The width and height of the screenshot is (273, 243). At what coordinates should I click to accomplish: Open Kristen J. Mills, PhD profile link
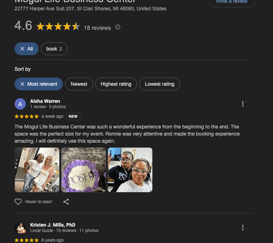click(x=53, y=225)
